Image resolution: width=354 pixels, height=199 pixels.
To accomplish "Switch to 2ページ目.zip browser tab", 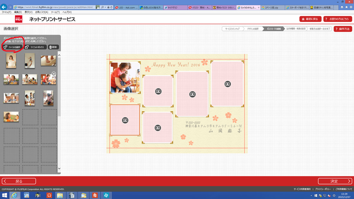I will click(272, 7).
